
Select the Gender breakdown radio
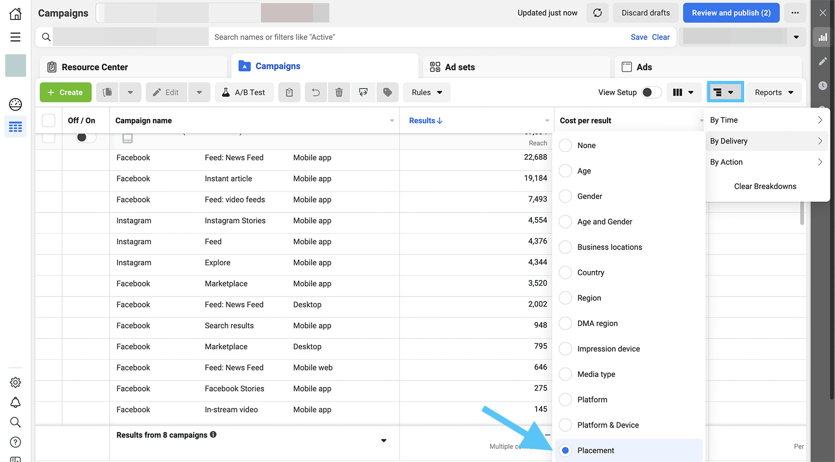[x=565, y=196]
